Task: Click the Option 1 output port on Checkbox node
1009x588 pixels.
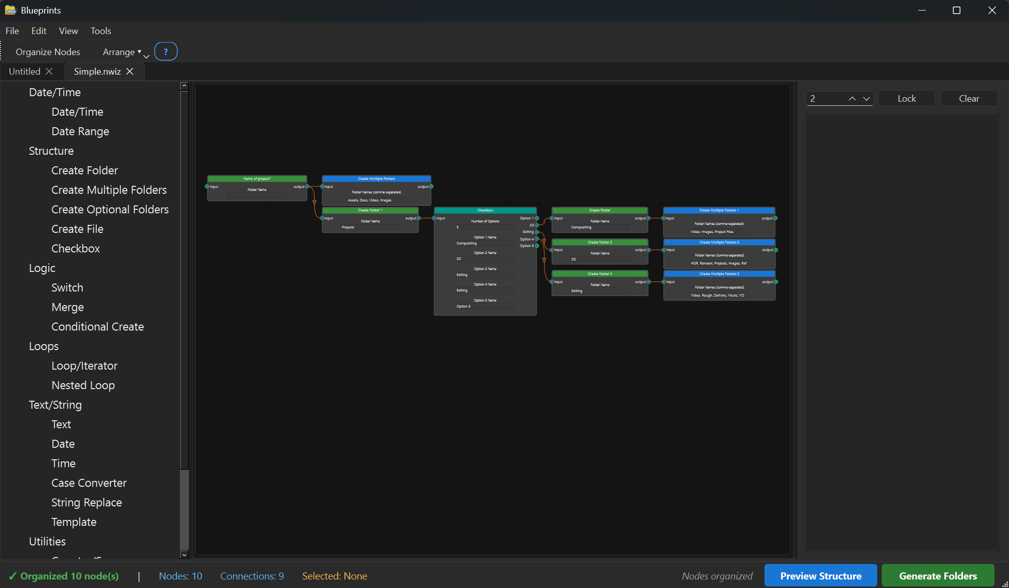Action: point(537,218)
